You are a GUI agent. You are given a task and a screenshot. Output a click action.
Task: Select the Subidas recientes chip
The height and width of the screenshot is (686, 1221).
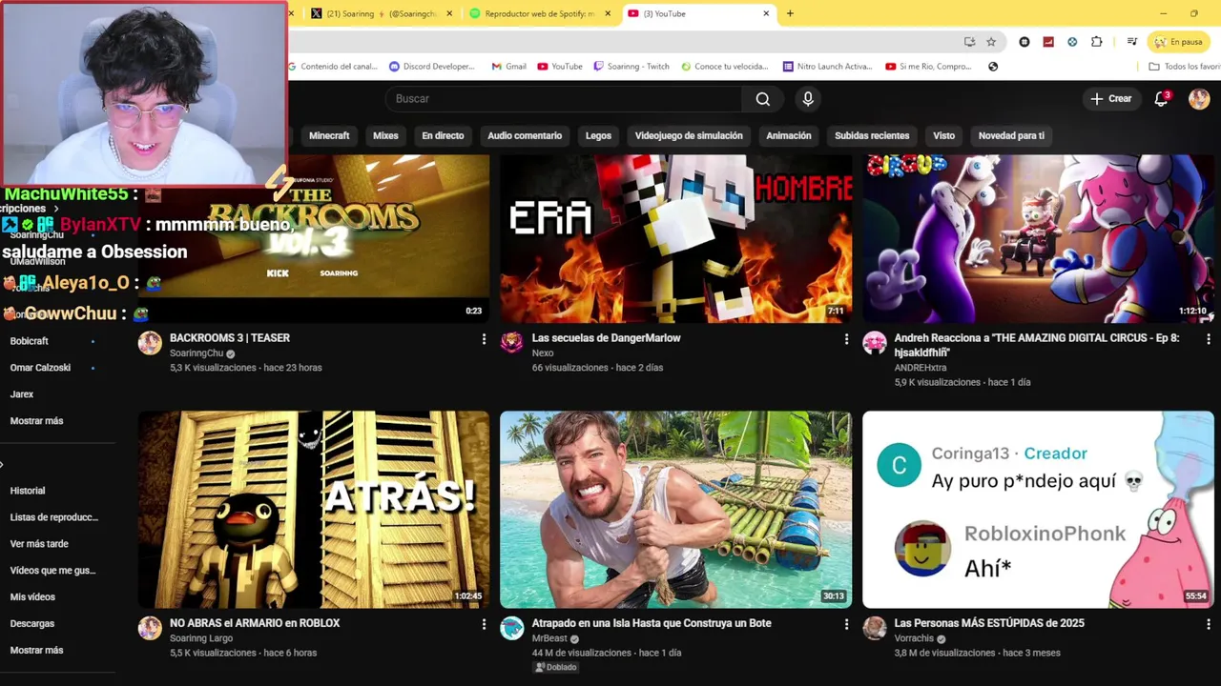click(x=872, y=135)
